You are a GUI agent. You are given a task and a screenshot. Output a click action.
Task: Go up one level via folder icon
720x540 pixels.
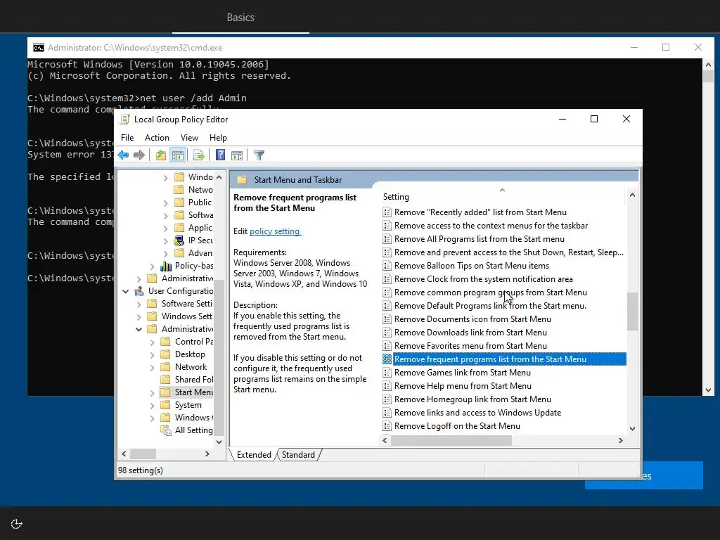click(x=160, y=155)
